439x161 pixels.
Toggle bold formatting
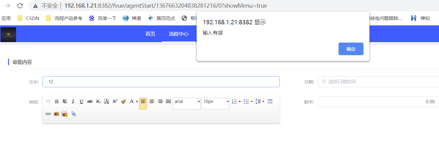[56, 101]
